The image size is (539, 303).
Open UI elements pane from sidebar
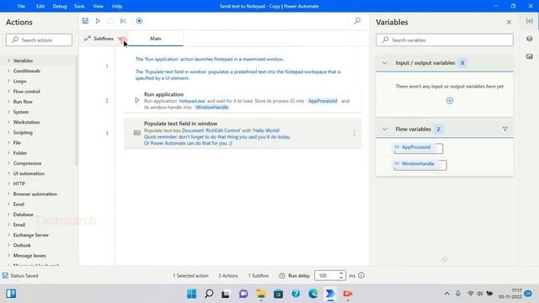(530, 39)
